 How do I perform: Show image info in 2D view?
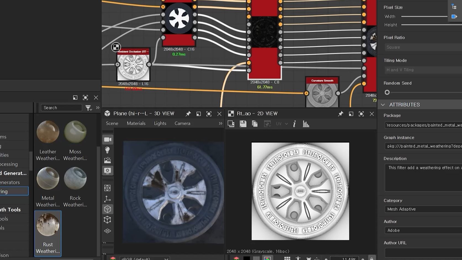tap(294, 124)
